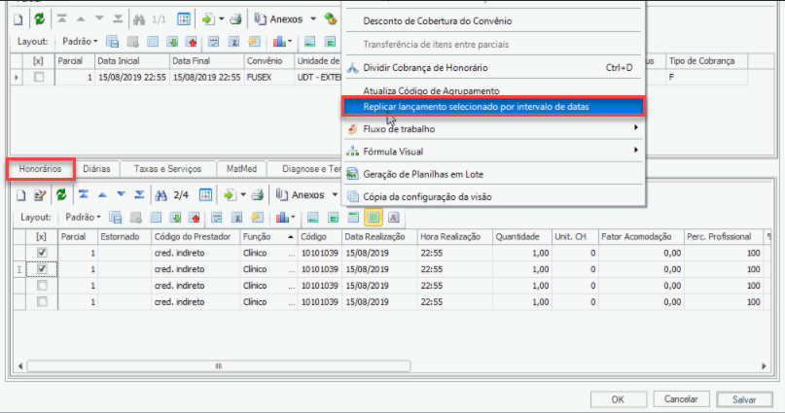Click the Salvar button
This screenshot has width=785, height=413.
point(744,399)
